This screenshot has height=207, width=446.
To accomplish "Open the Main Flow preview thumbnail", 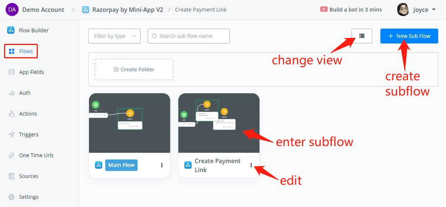I will 129,123.
